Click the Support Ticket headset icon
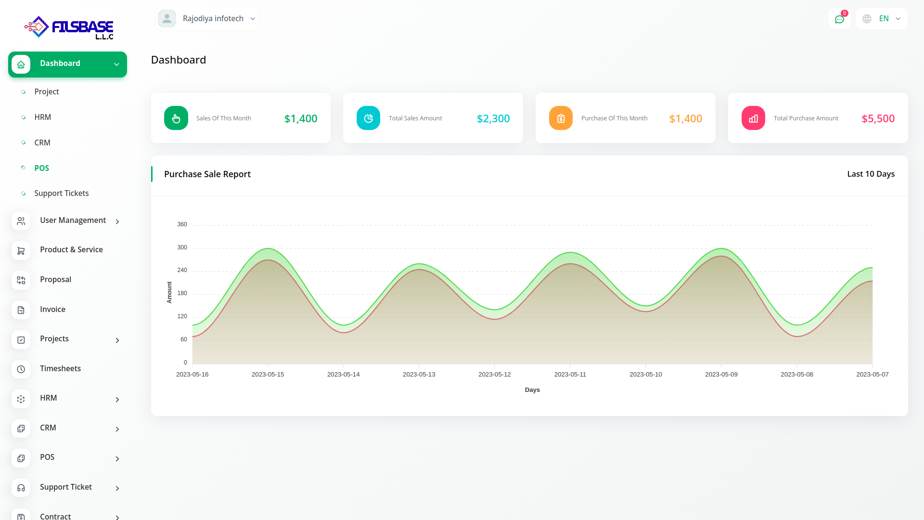924x520 pixels. point(21,488)
